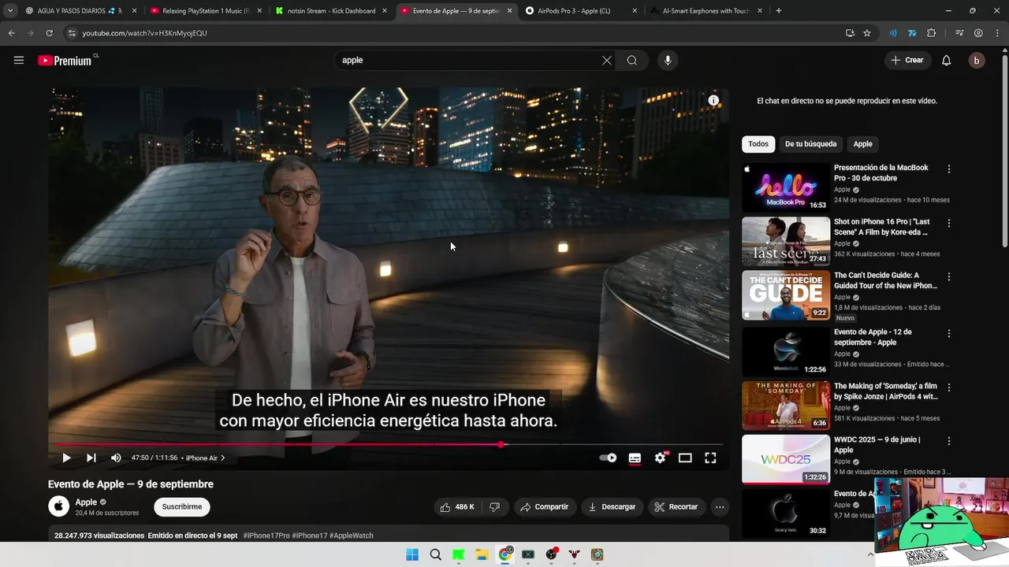Open options for The Can't Decide Guide
Screen dimensions: 1009x567
point(949,277)
